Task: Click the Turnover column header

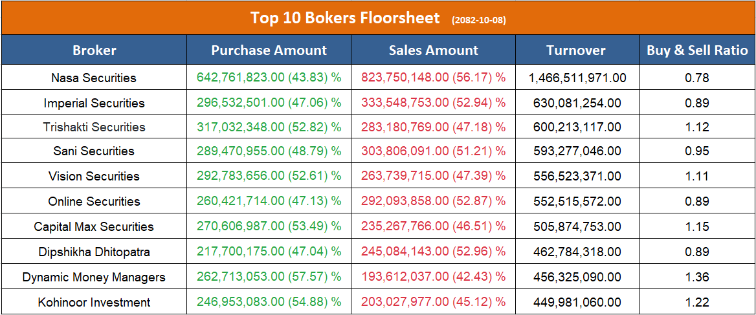Action: 576,50
